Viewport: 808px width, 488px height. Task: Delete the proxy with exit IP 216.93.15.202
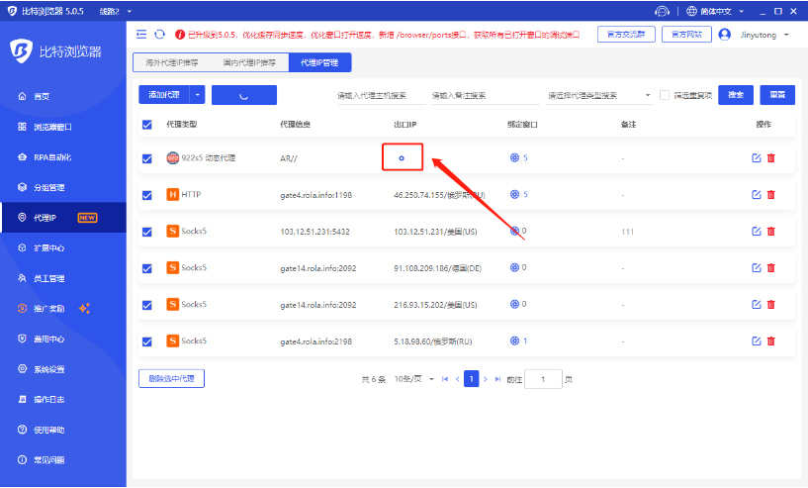(x=770, y=304)
